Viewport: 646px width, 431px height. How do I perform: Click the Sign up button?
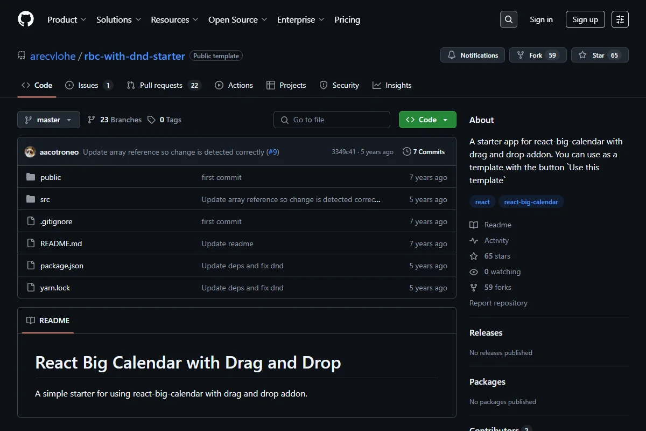(585, 19)
